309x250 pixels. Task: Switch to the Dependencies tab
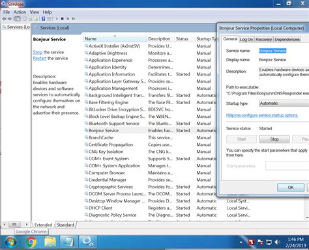(x=287, y=39)
